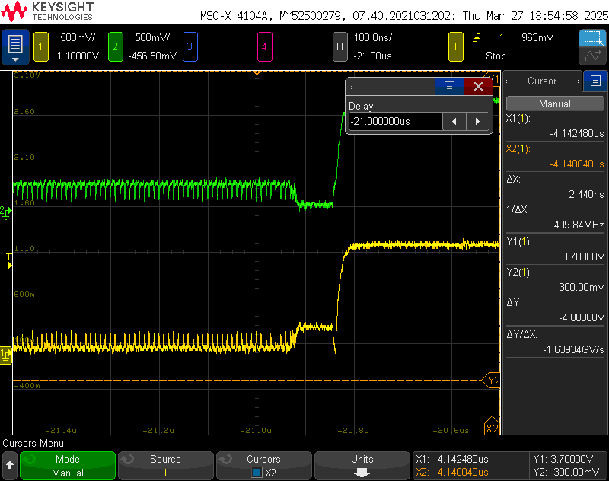Click the Manual cursor mode button

point(555,104)
